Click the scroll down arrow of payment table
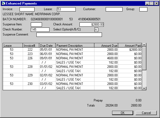 (x=144, y=88)
